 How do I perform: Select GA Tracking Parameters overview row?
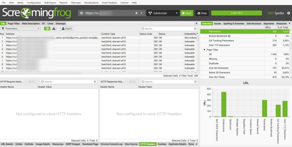coord(245,41)
